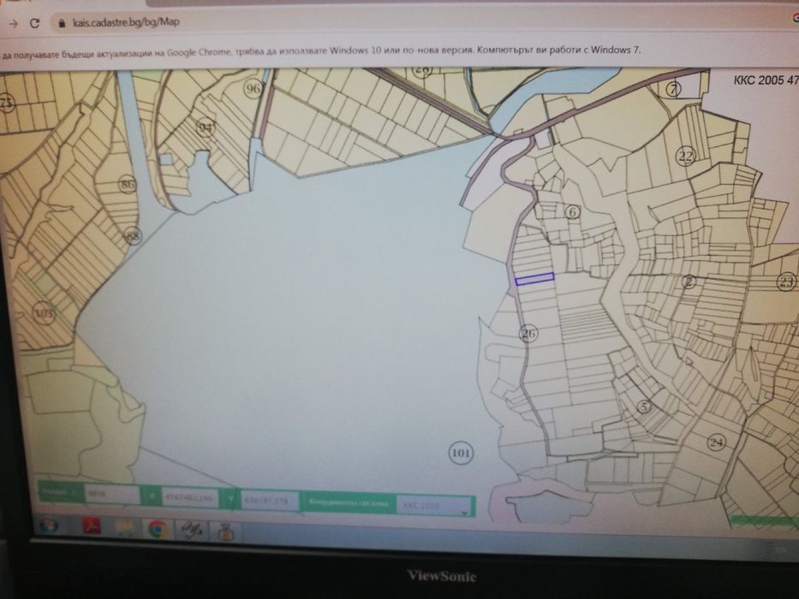Click cadastral block label 94
Image resolution: width=799 pixels, height=599 pixels.
(205, 128)
